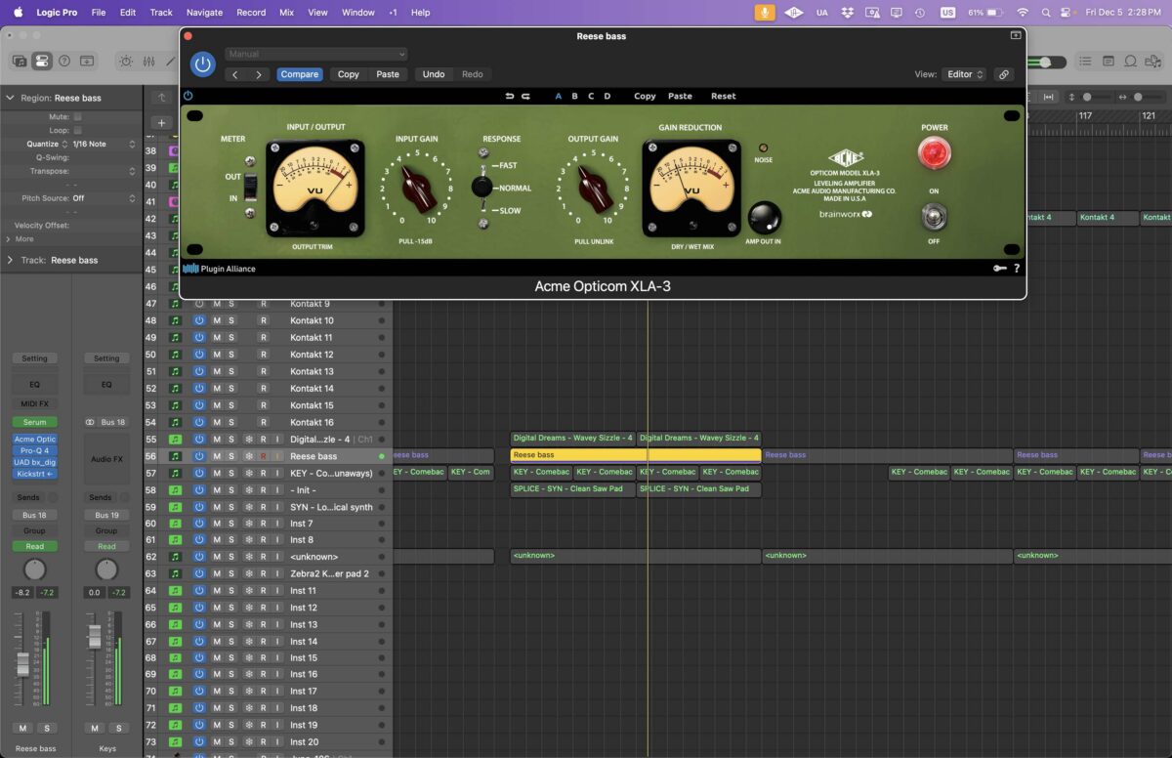Viewport: 1172px width, 758px height.
Task: Open plugin help question mark
Action: pos(1017,269)
